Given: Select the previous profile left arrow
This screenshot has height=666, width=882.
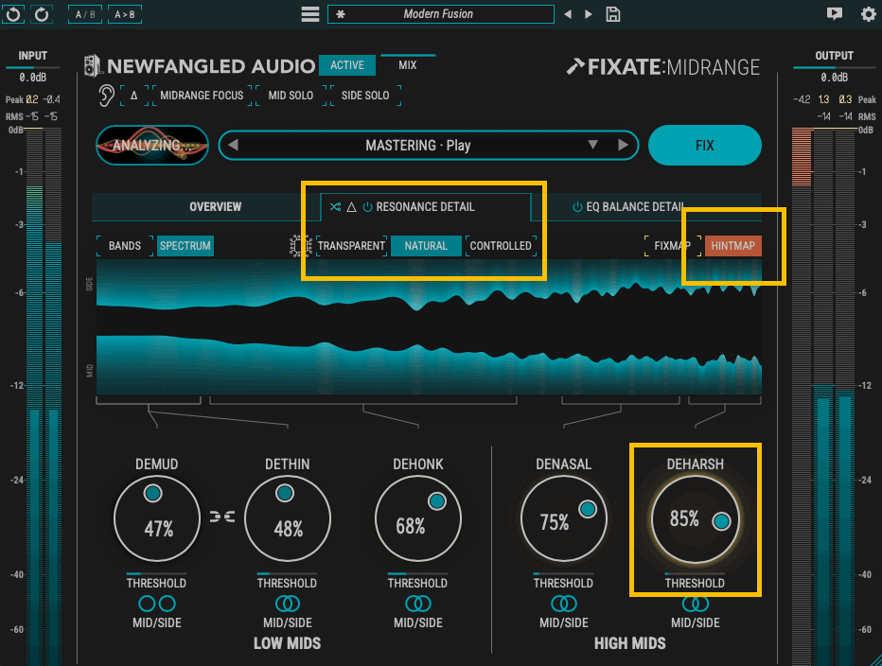Looking at the screenshot, I should [x=233, y=145].
